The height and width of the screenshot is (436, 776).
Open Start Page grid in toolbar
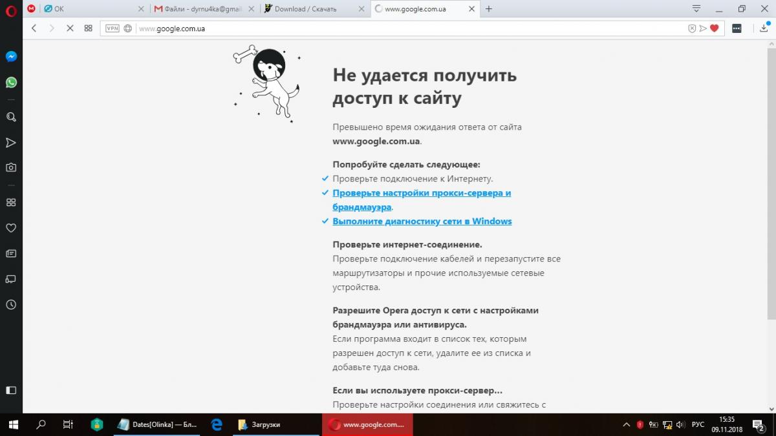[89, 28]
